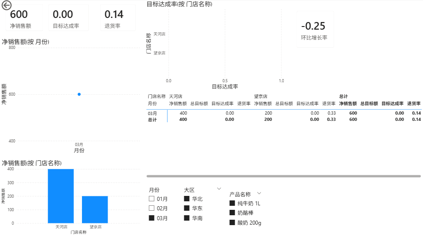Click the 望京店 column header in matrix
Image resolution: width=423 pixels, height=235 pixels.
click(261, 96)
